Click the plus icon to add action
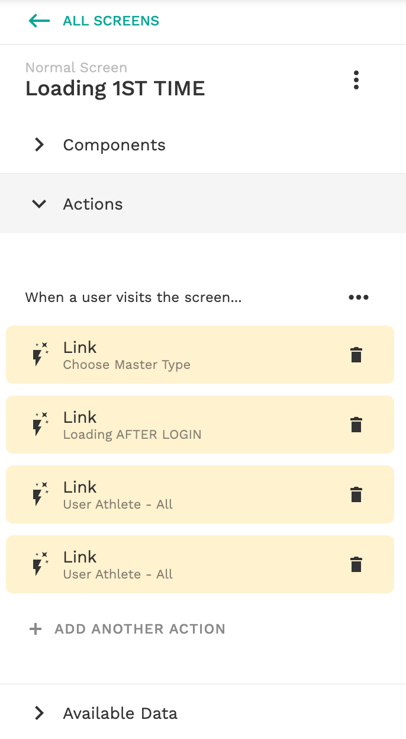Image resolution: width=406 pixels, height=739 pixels. [36, 629]
